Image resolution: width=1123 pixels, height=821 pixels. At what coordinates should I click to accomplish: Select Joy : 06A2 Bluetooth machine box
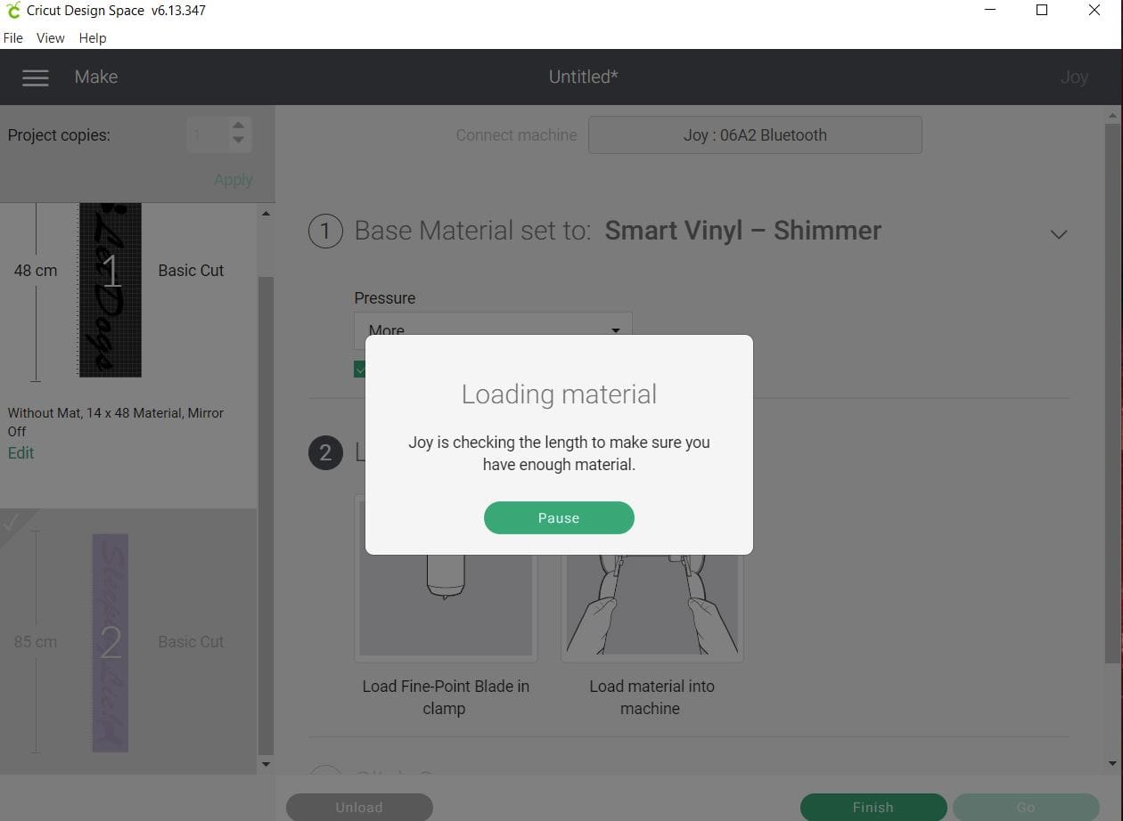(755, 135)
